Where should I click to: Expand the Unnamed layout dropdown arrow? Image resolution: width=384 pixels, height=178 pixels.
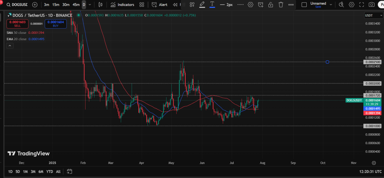point(331,5)
